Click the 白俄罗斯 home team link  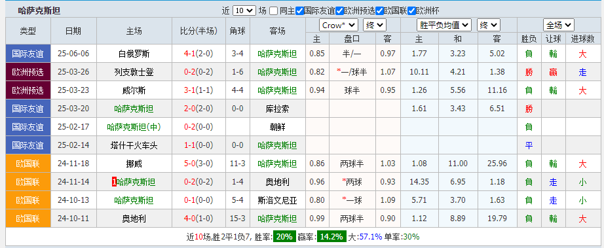click(134, 54)
